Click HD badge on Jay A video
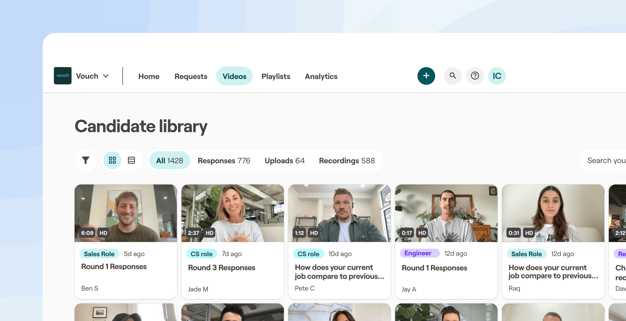This screenshot has height=321, width=626. point(422,233)
